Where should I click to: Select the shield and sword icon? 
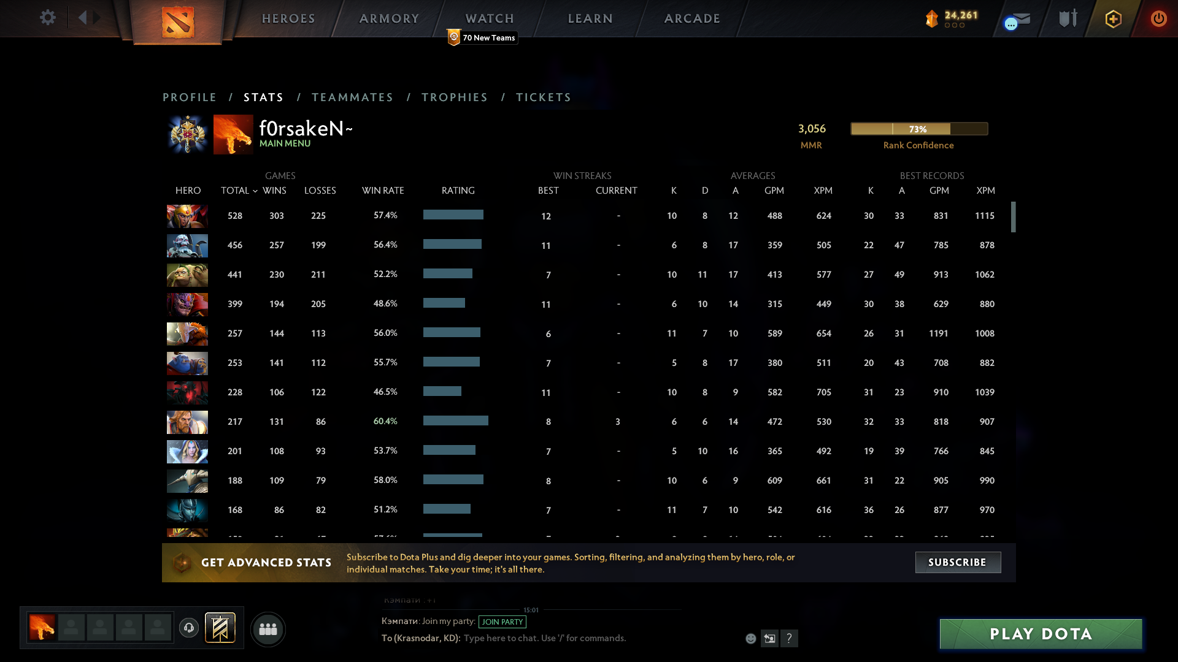(x=1068, y=18)
